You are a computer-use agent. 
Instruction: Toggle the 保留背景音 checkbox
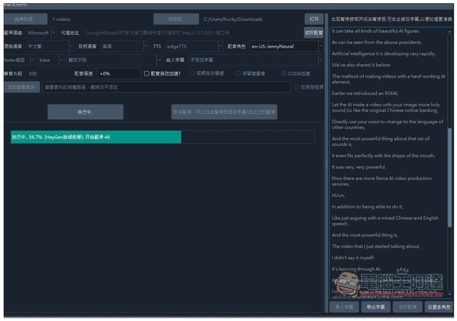(x=238, y=73)
